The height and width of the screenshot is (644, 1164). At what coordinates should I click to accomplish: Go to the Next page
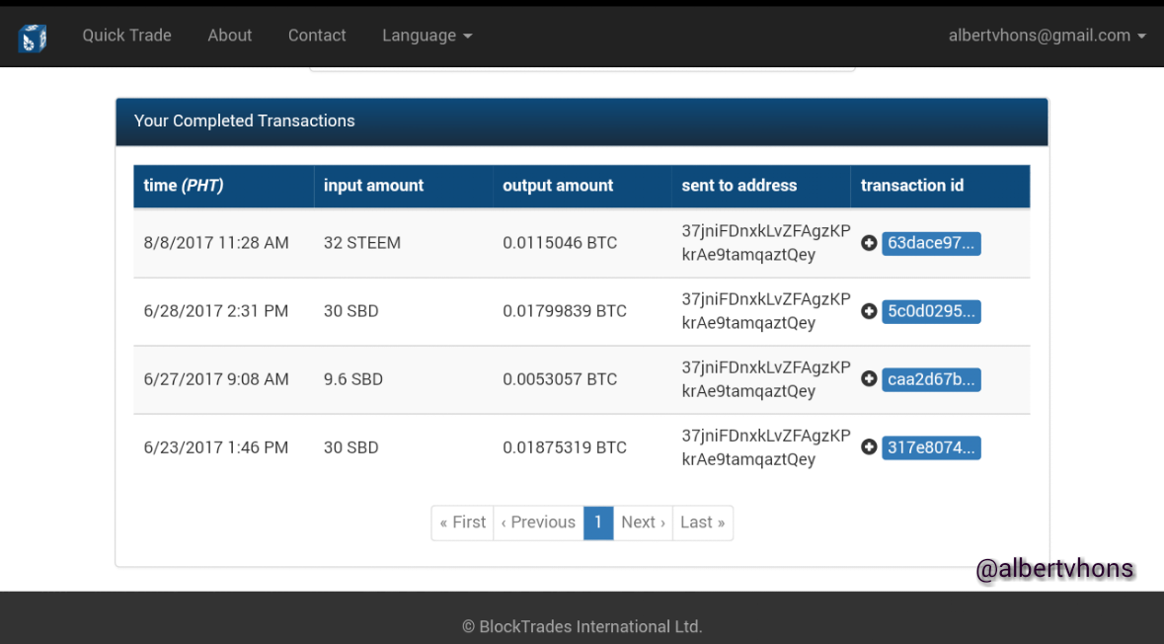pyautogui.click(x=643, y=523)
